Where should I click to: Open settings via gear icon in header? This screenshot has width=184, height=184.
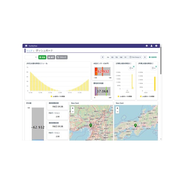click(x=146, y=46)
